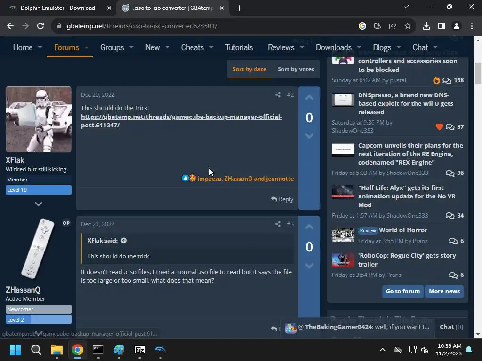This screenshot has width=482, height=361.
Task: Open the gamecube-backup-manager thread link
Action: tap(181, 121)
